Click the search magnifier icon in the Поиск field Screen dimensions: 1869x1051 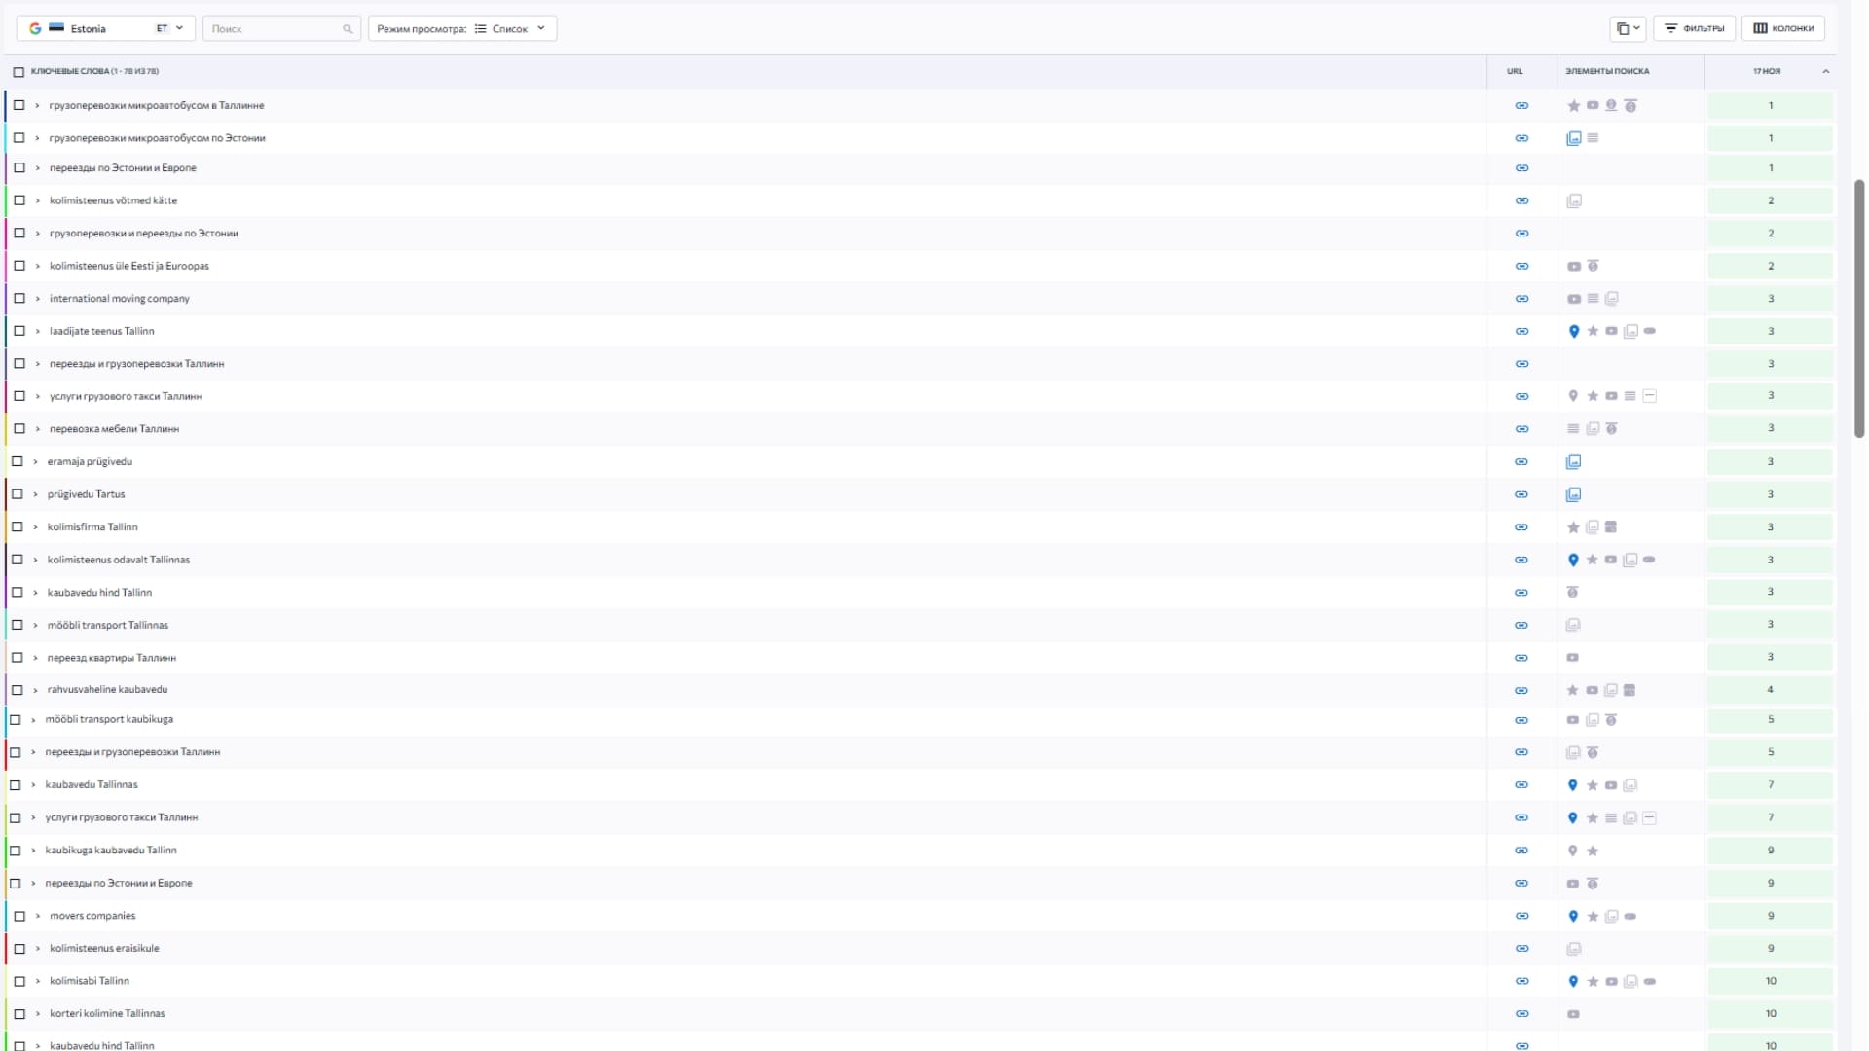pos(348,29)
